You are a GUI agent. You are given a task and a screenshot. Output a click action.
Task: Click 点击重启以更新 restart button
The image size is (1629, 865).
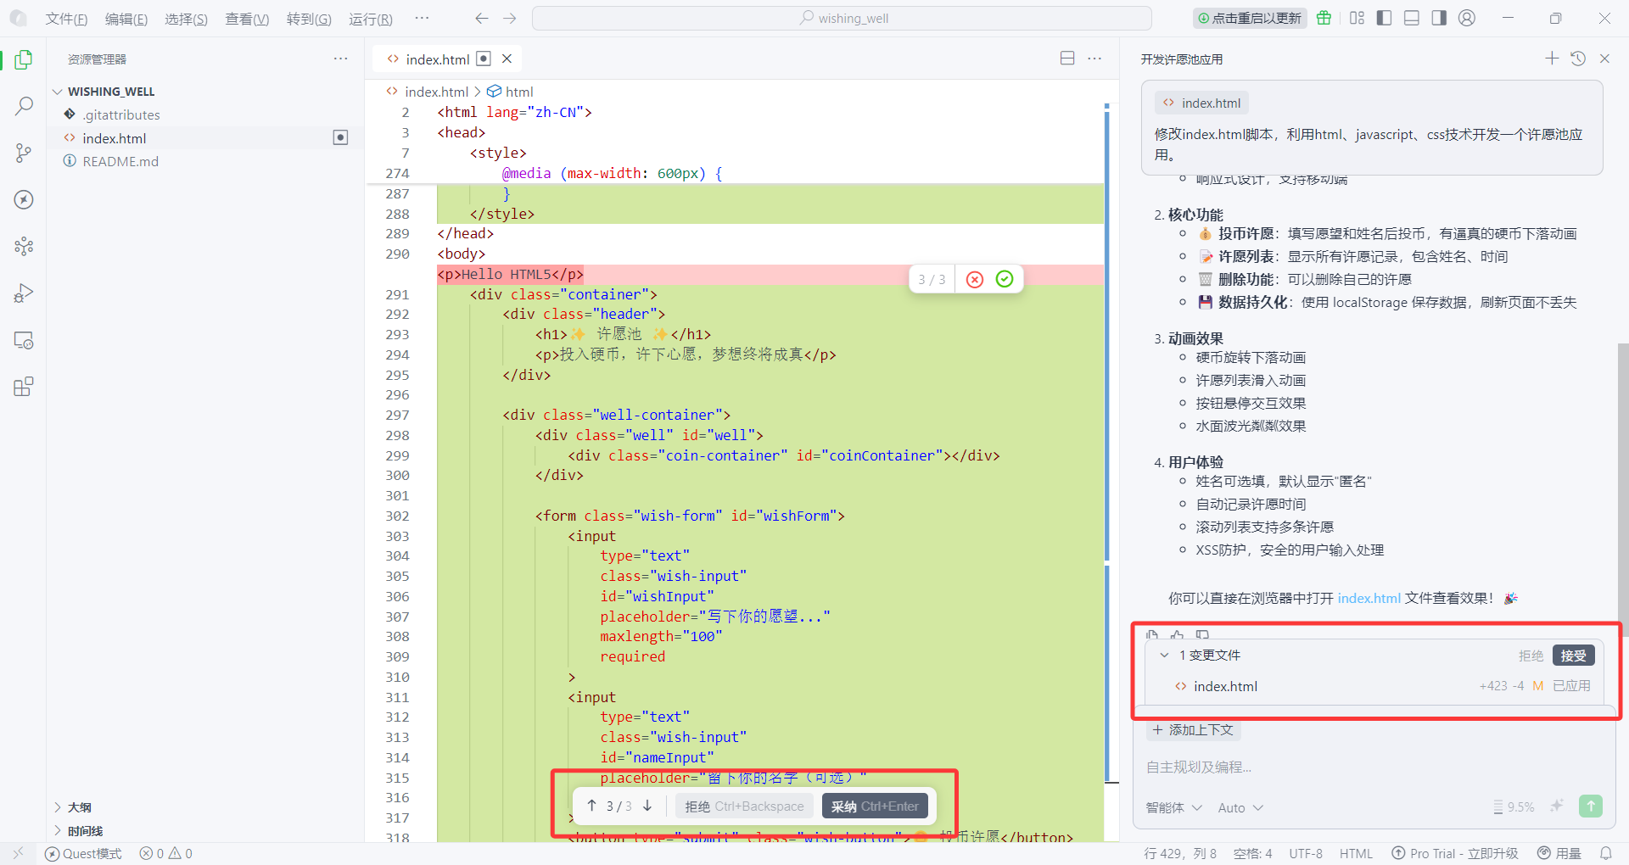coord(1250,18)
